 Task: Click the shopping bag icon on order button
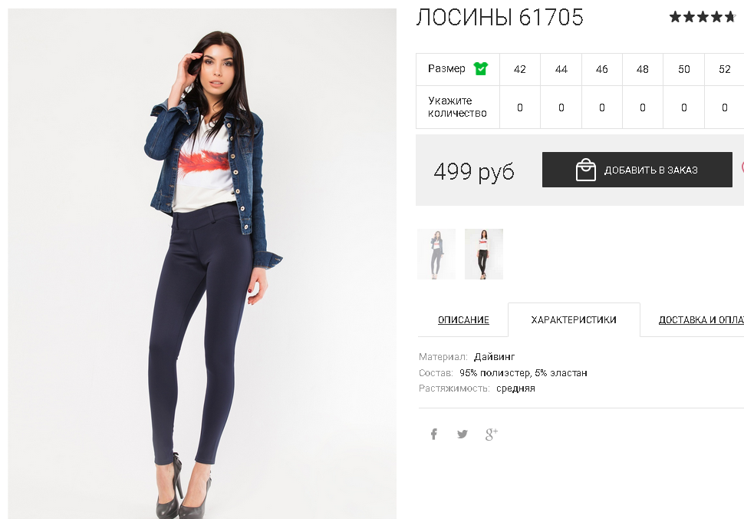pos(585,170)
